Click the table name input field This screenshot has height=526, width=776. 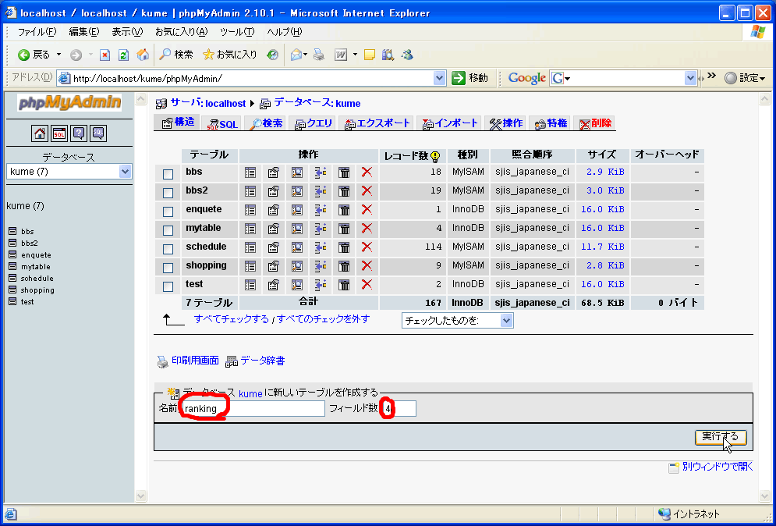coord(253,409)
